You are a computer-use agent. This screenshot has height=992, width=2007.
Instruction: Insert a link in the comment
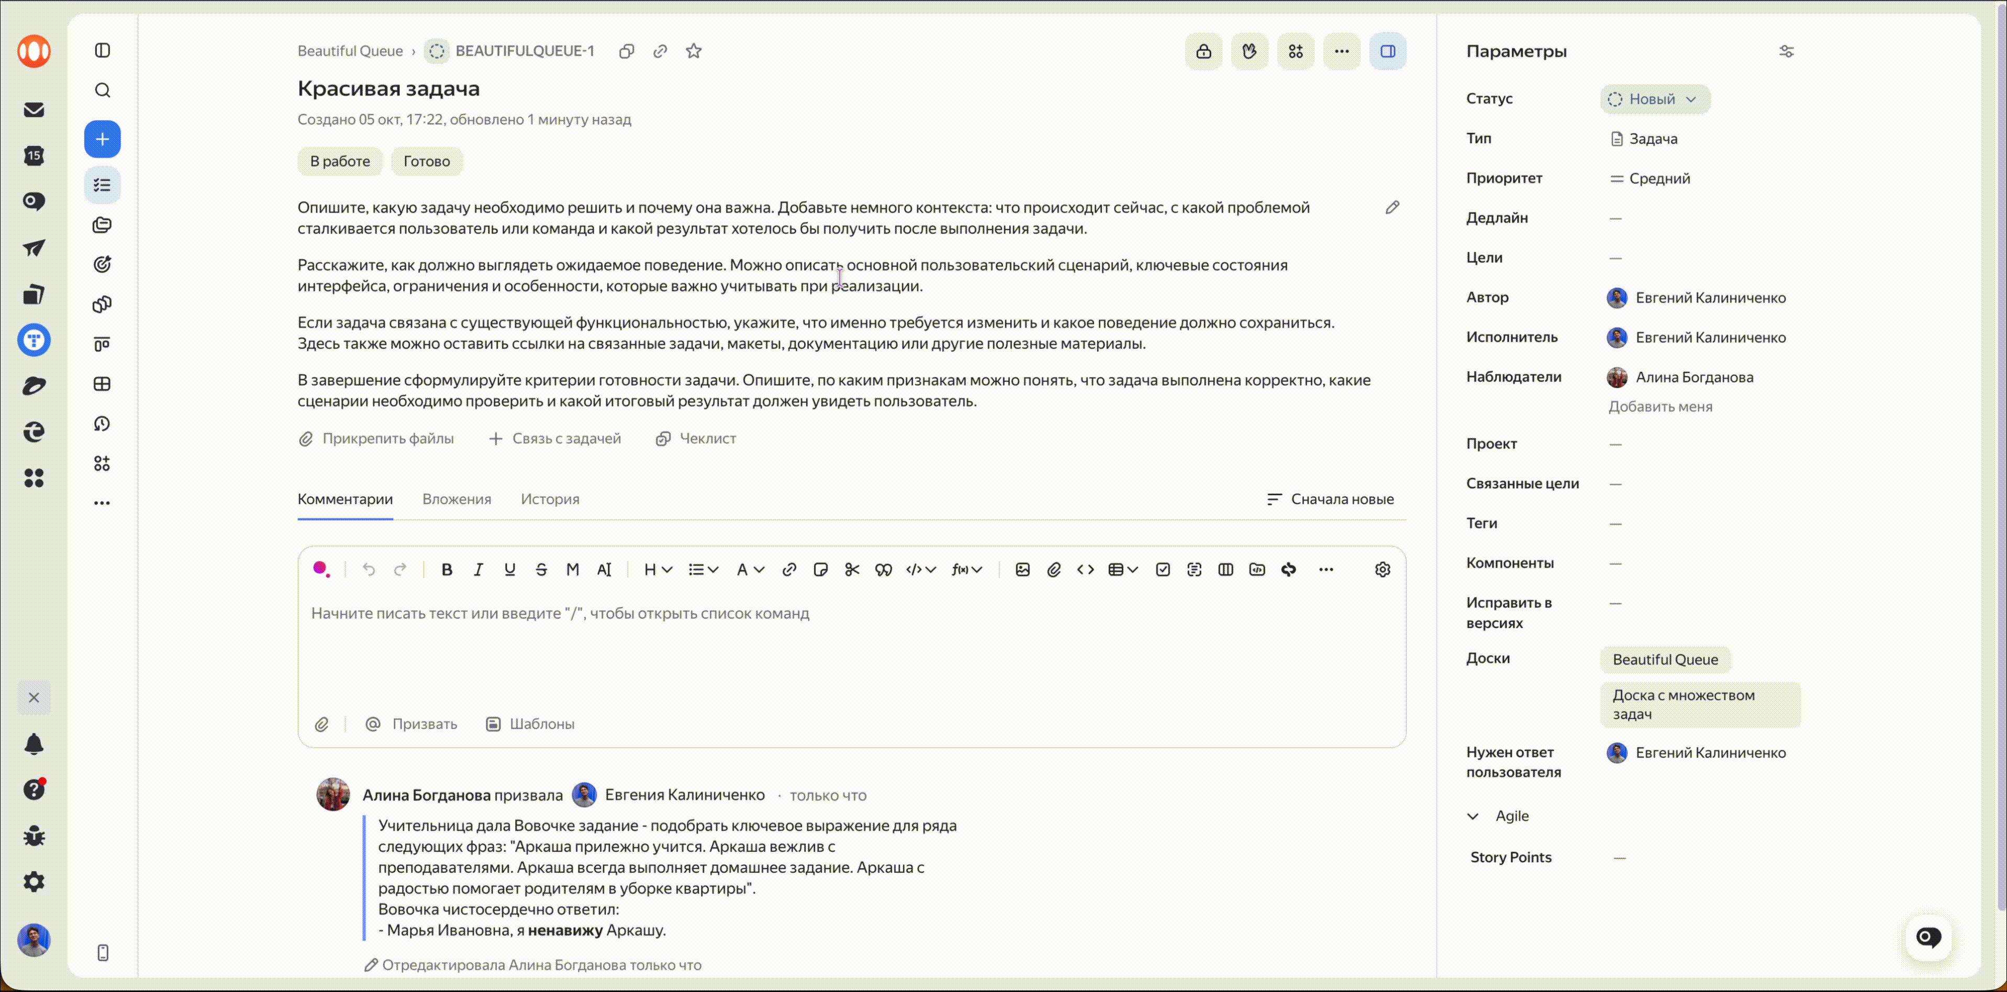[789, 570]
